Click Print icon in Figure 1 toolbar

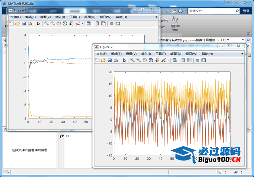29,24
